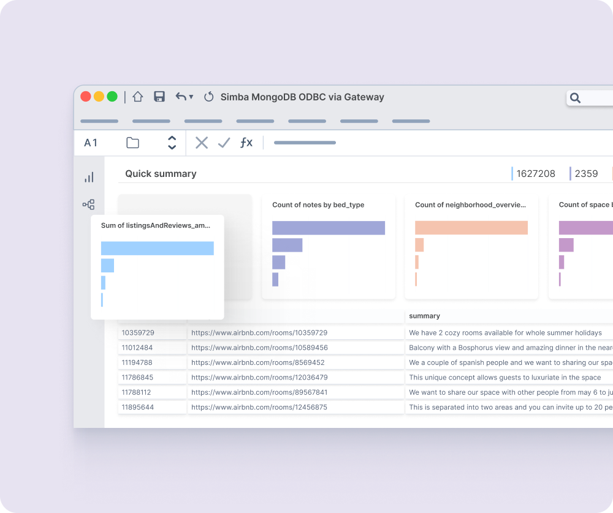613x513 pixels.
Task: Click the fx formula icon
Action: [x=246, y=143]
